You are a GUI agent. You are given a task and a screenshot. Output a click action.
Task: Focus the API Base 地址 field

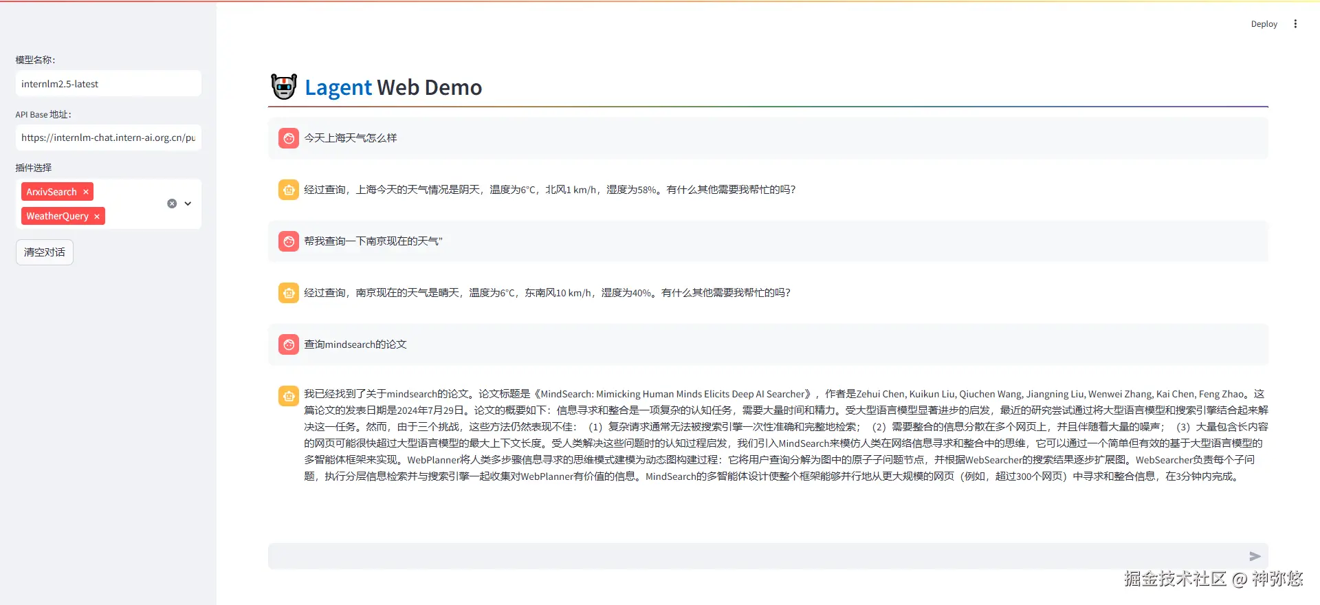[x=109, y=137]
